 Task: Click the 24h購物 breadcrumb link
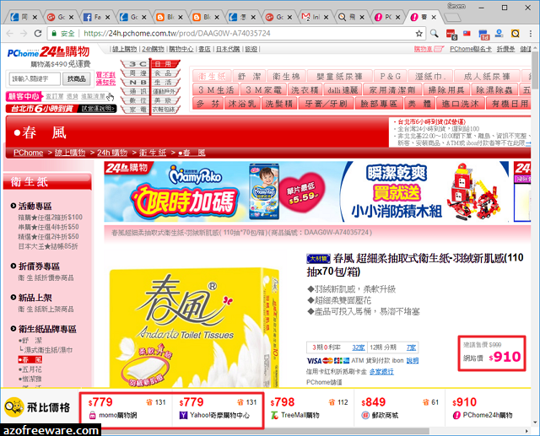(x=112, y=153)
